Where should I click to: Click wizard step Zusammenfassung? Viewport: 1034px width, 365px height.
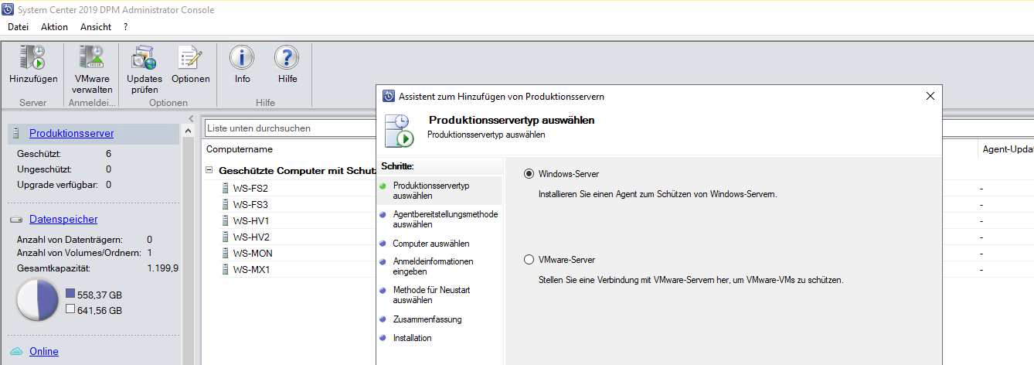[x=427, y=319]
